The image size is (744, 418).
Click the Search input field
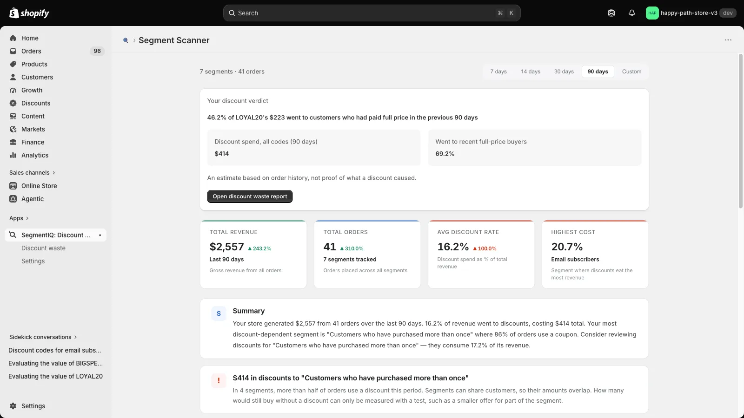372,13
